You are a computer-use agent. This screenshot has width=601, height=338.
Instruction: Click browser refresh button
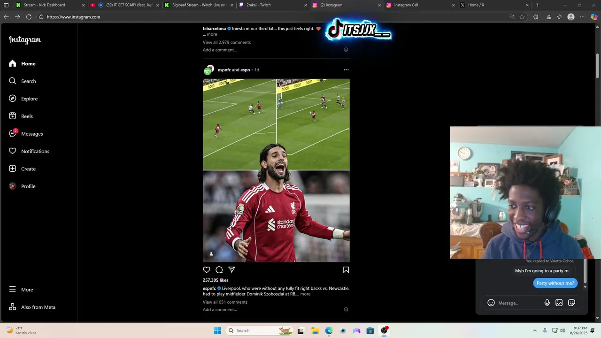(x=29, y=17)
